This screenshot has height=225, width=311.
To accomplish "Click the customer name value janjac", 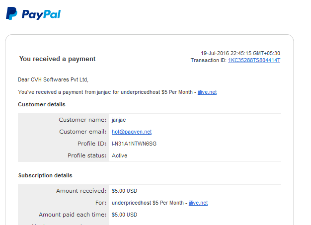I will 119,120.
